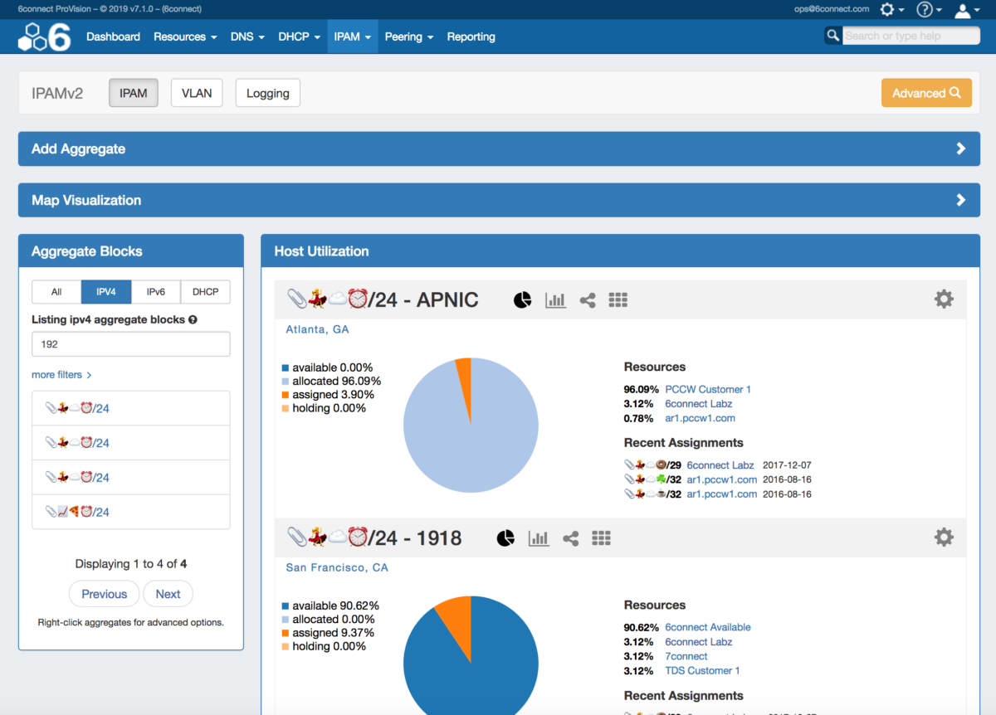Go to the Dashboard page

[x=113, y=36]
